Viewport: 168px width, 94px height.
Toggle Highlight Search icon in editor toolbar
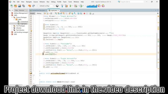[64, 13]
